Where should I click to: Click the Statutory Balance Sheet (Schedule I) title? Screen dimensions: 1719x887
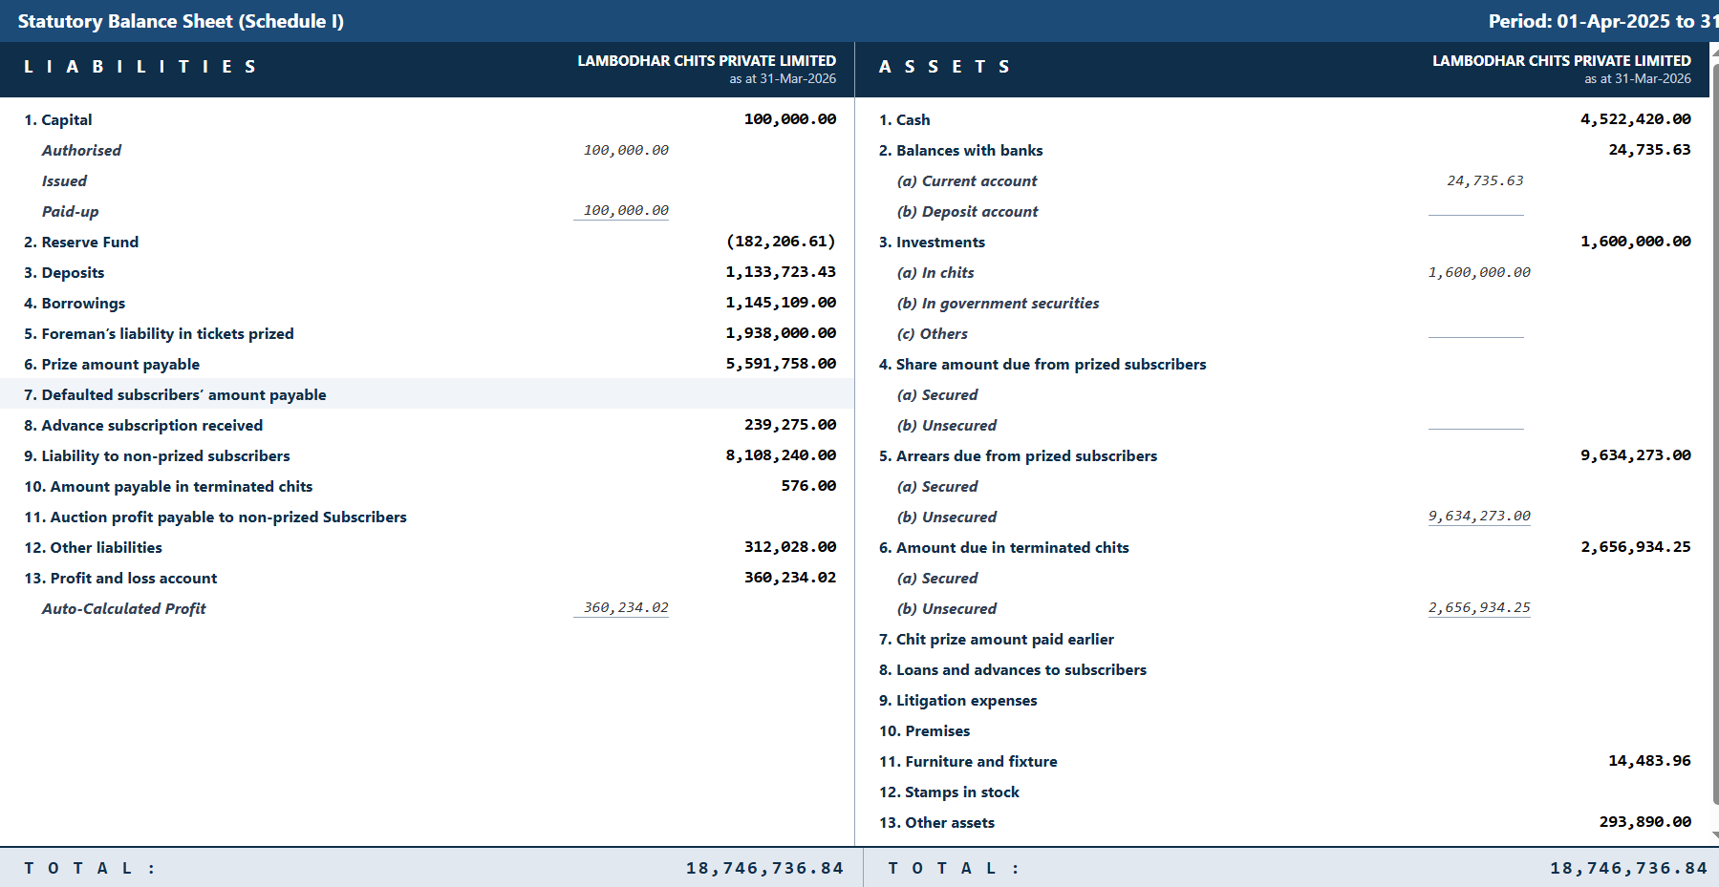coord(181,21)
